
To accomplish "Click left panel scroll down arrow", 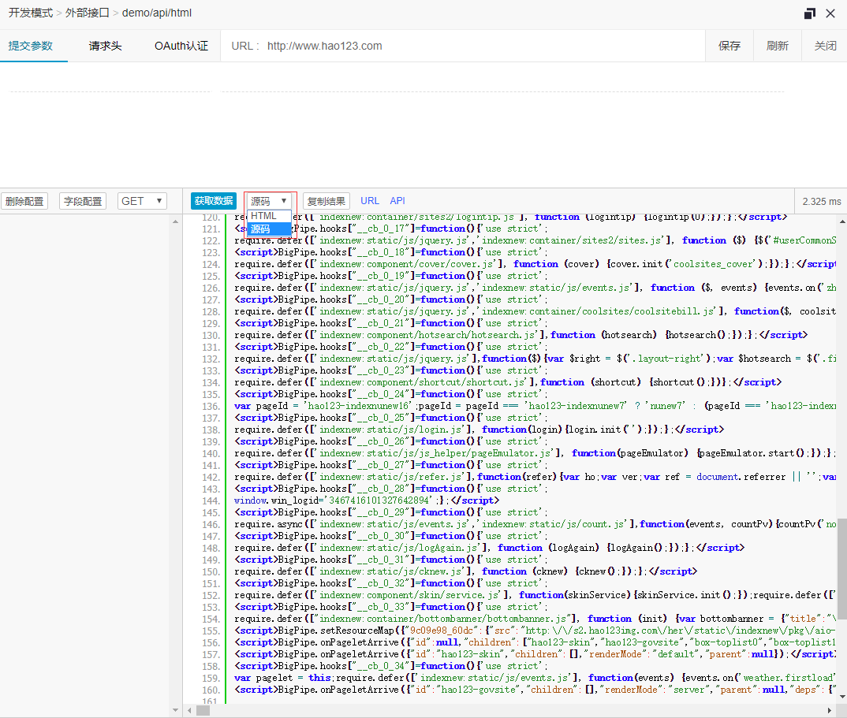I will (x=176, y=710).
